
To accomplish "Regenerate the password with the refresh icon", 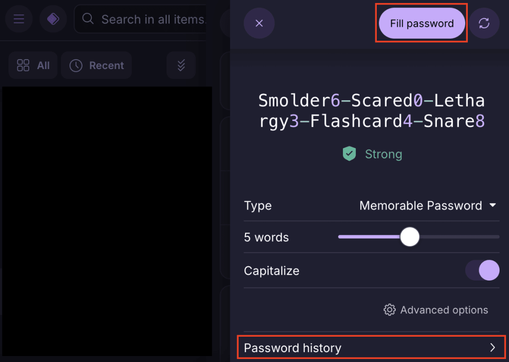I will 484,23.
